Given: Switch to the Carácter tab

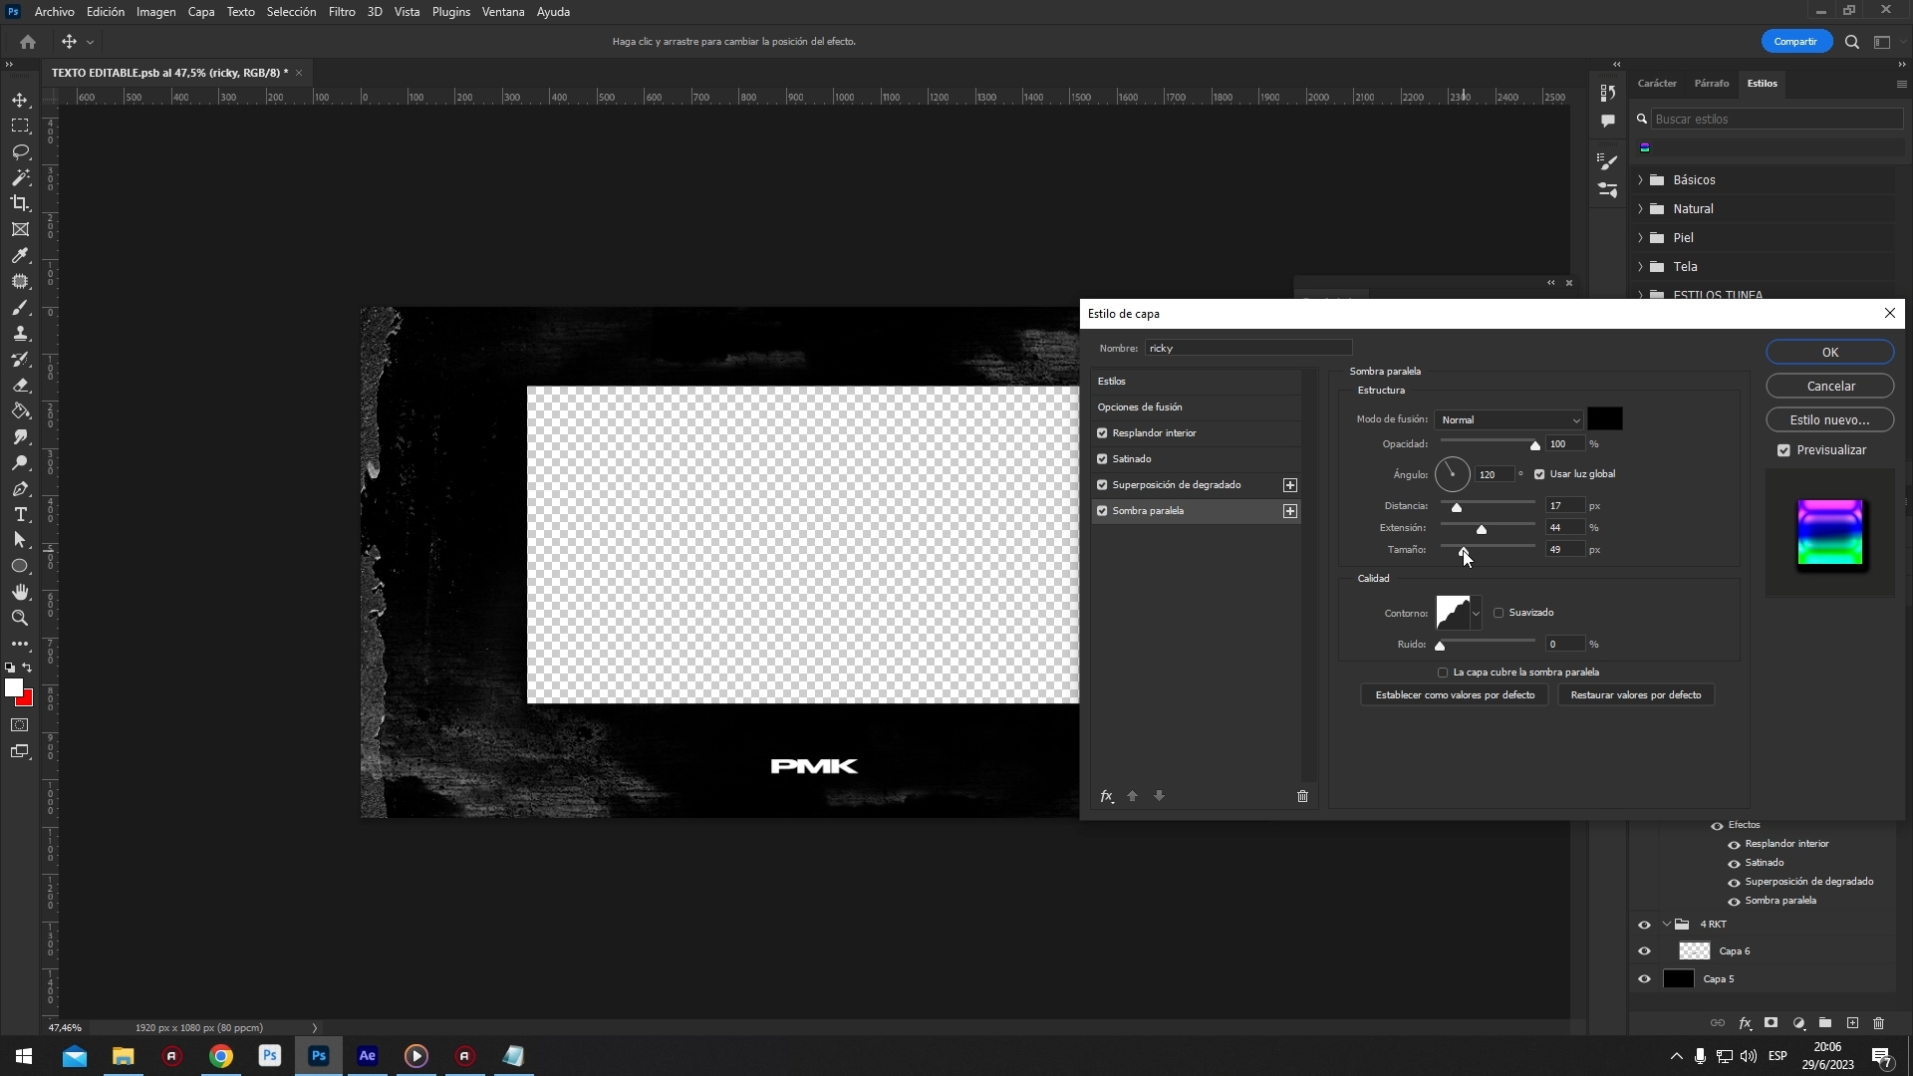Looking at the screenshot, I should click(x=1657, y=84).
